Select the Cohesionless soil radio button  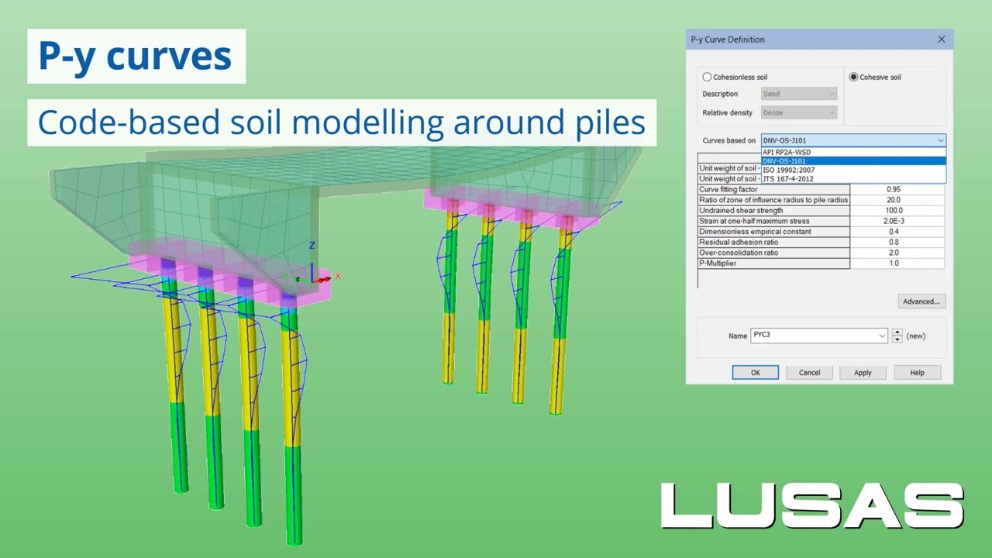(707, 77)
